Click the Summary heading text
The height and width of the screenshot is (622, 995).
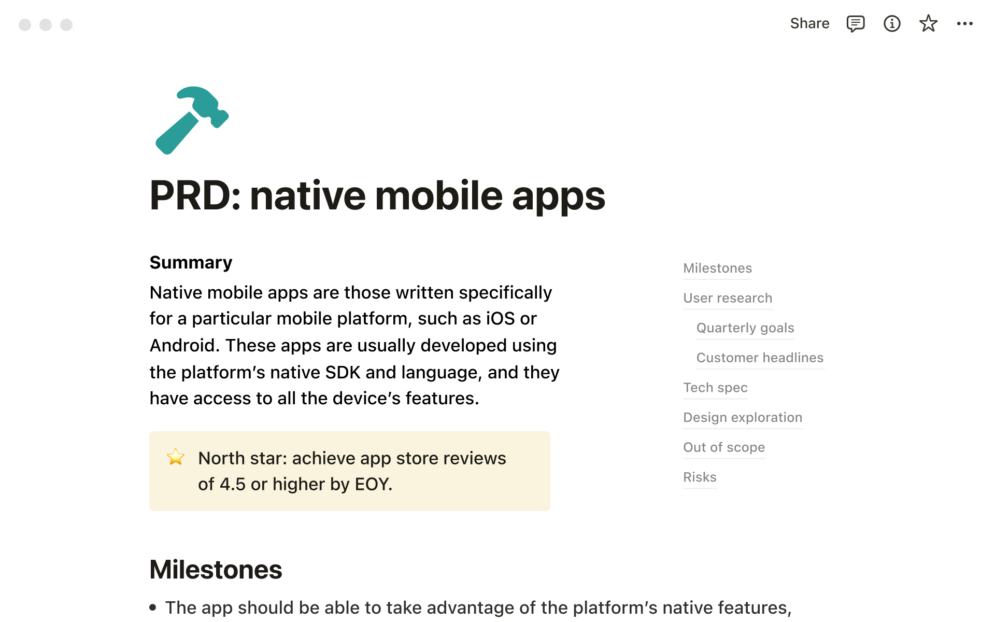coord(191,263)
